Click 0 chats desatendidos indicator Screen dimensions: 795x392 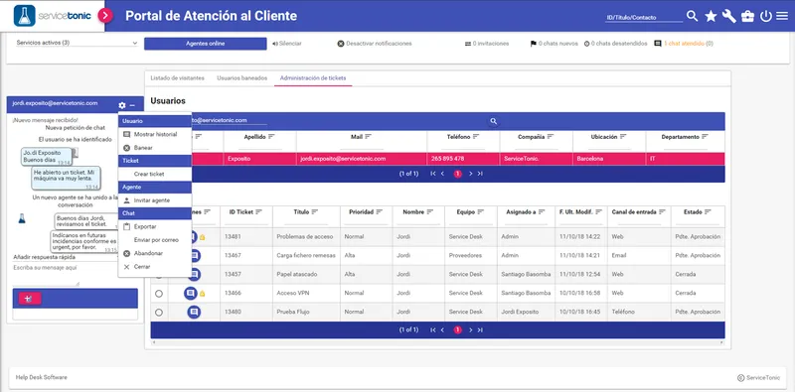tap(615, 44)
